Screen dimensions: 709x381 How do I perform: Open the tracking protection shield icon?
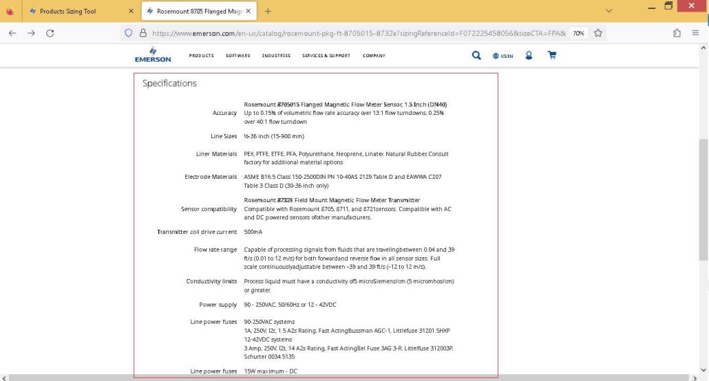tap(129, 33)
